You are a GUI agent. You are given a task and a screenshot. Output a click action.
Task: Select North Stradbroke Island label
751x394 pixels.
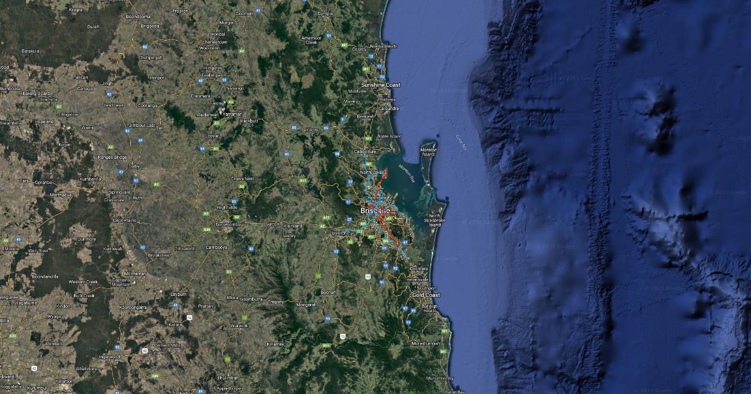pos(435,220)
